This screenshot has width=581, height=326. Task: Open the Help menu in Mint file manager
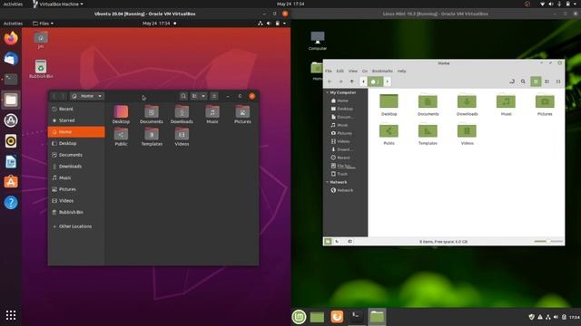401,71
